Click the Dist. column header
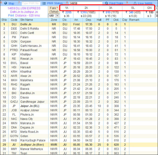The height and width of the screenshot is (155, 158). [x=116, y=20]
